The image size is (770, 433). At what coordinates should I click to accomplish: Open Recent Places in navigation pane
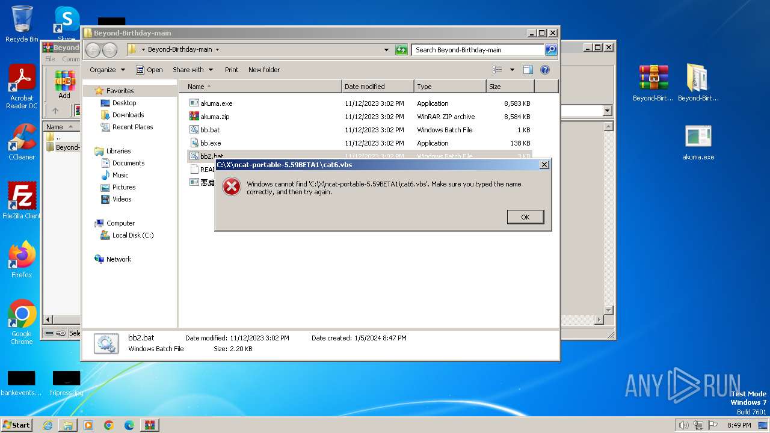tap(132, 127)
